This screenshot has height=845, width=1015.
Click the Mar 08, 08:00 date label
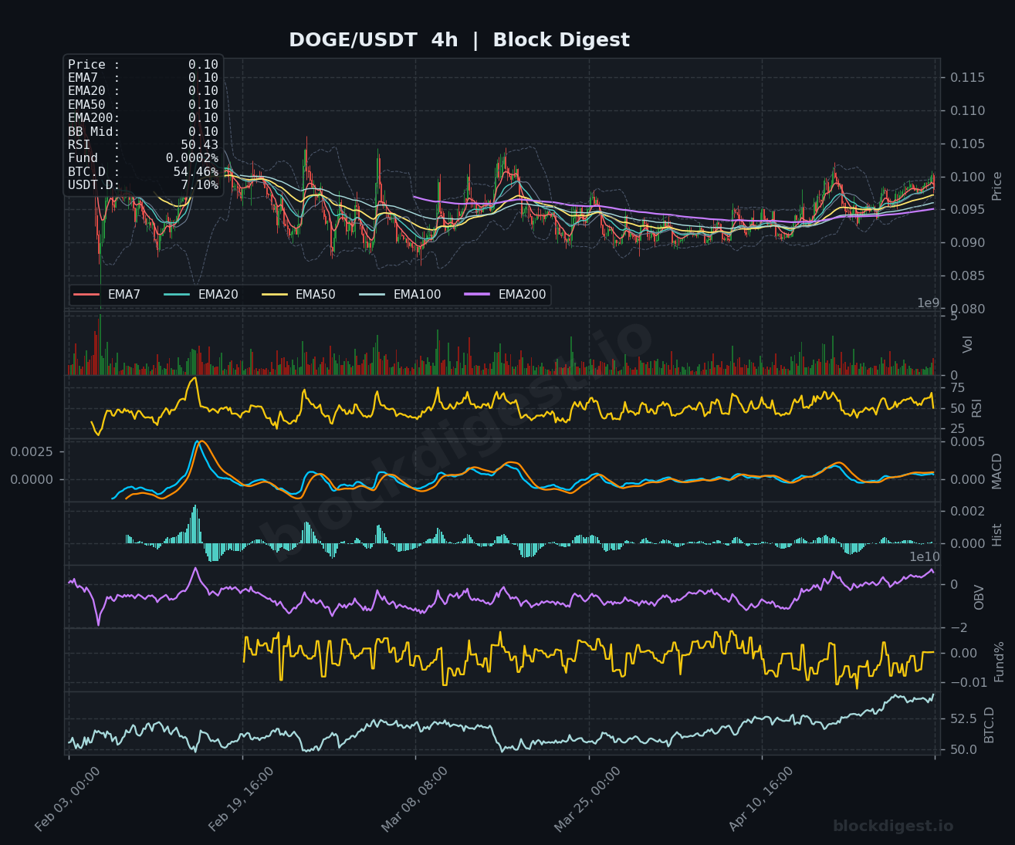414,799
